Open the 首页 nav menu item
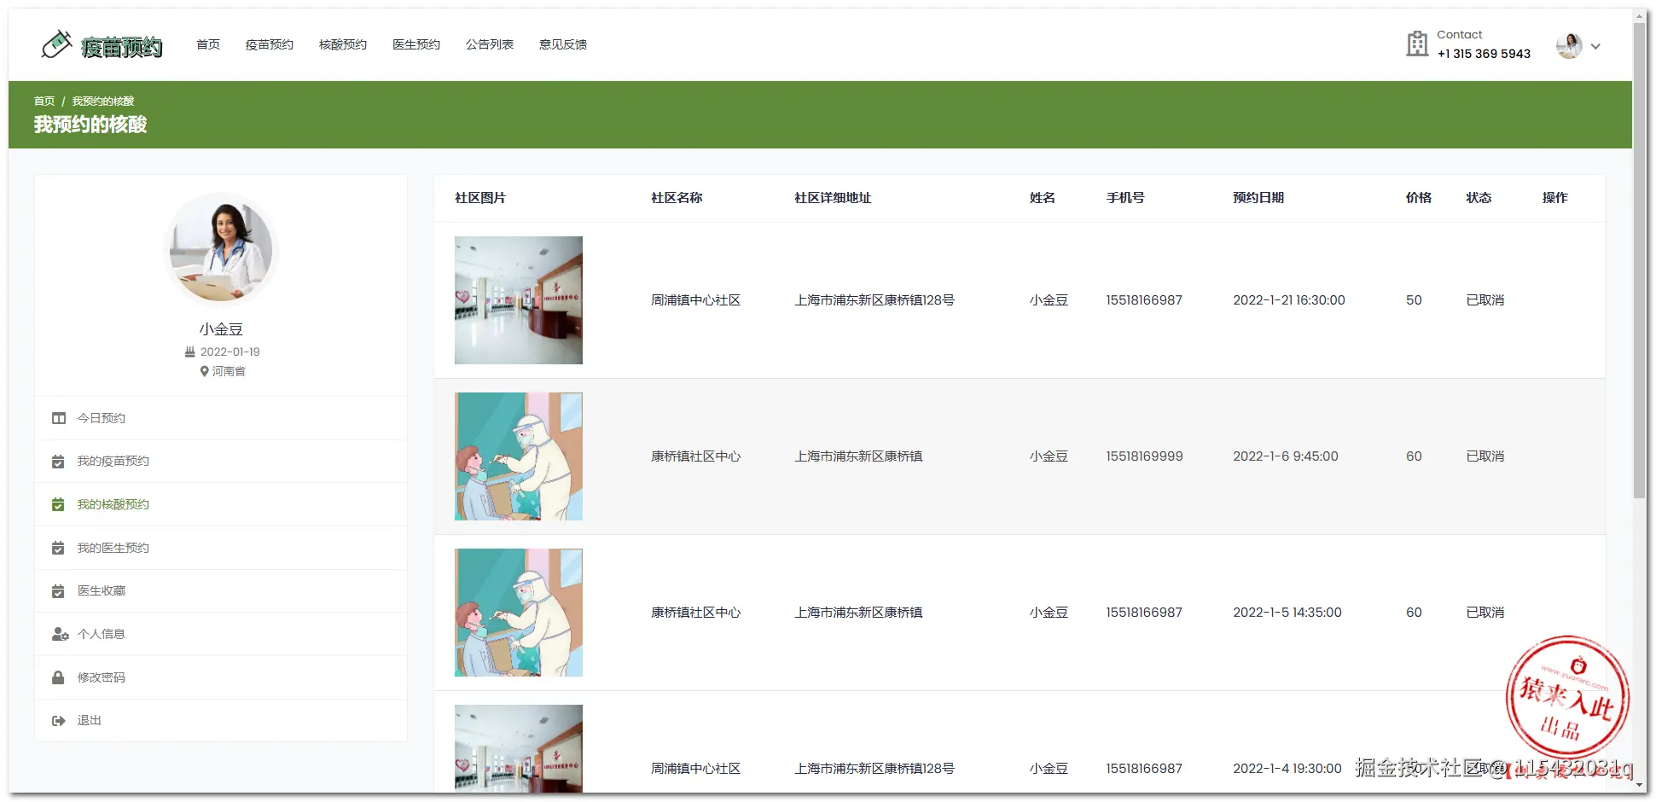 208,44
